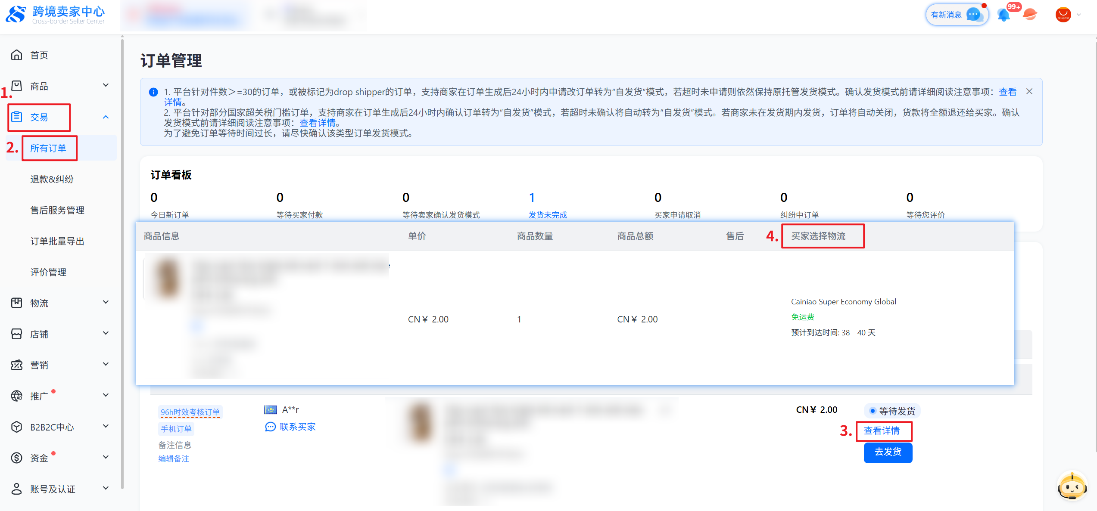Click 联系买家 contact link
Image resolution: width=1097 pixels, height=511 pixels.
297,427
